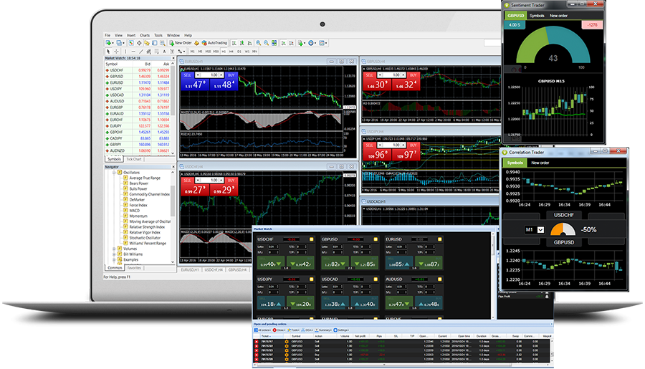Switch chart to the H1 timeframe
Image resolution: width=645 pixels, height=369 pixels.
point(224,52)
